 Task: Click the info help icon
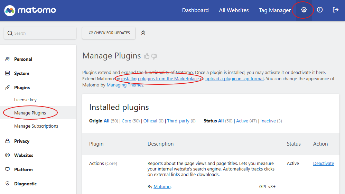pyautogui.click(x=320, y=10)
